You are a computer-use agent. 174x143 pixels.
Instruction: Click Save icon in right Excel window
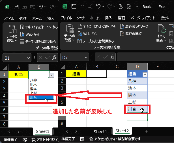click(75, 6)
